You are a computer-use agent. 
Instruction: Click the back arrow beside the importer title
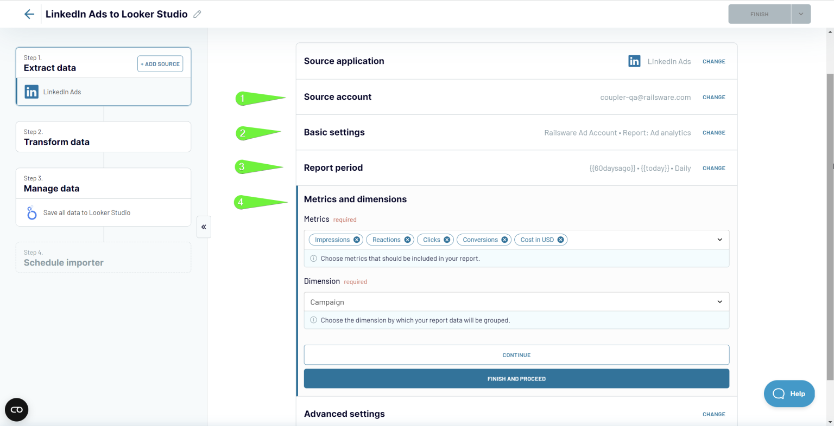coord(29,14)
